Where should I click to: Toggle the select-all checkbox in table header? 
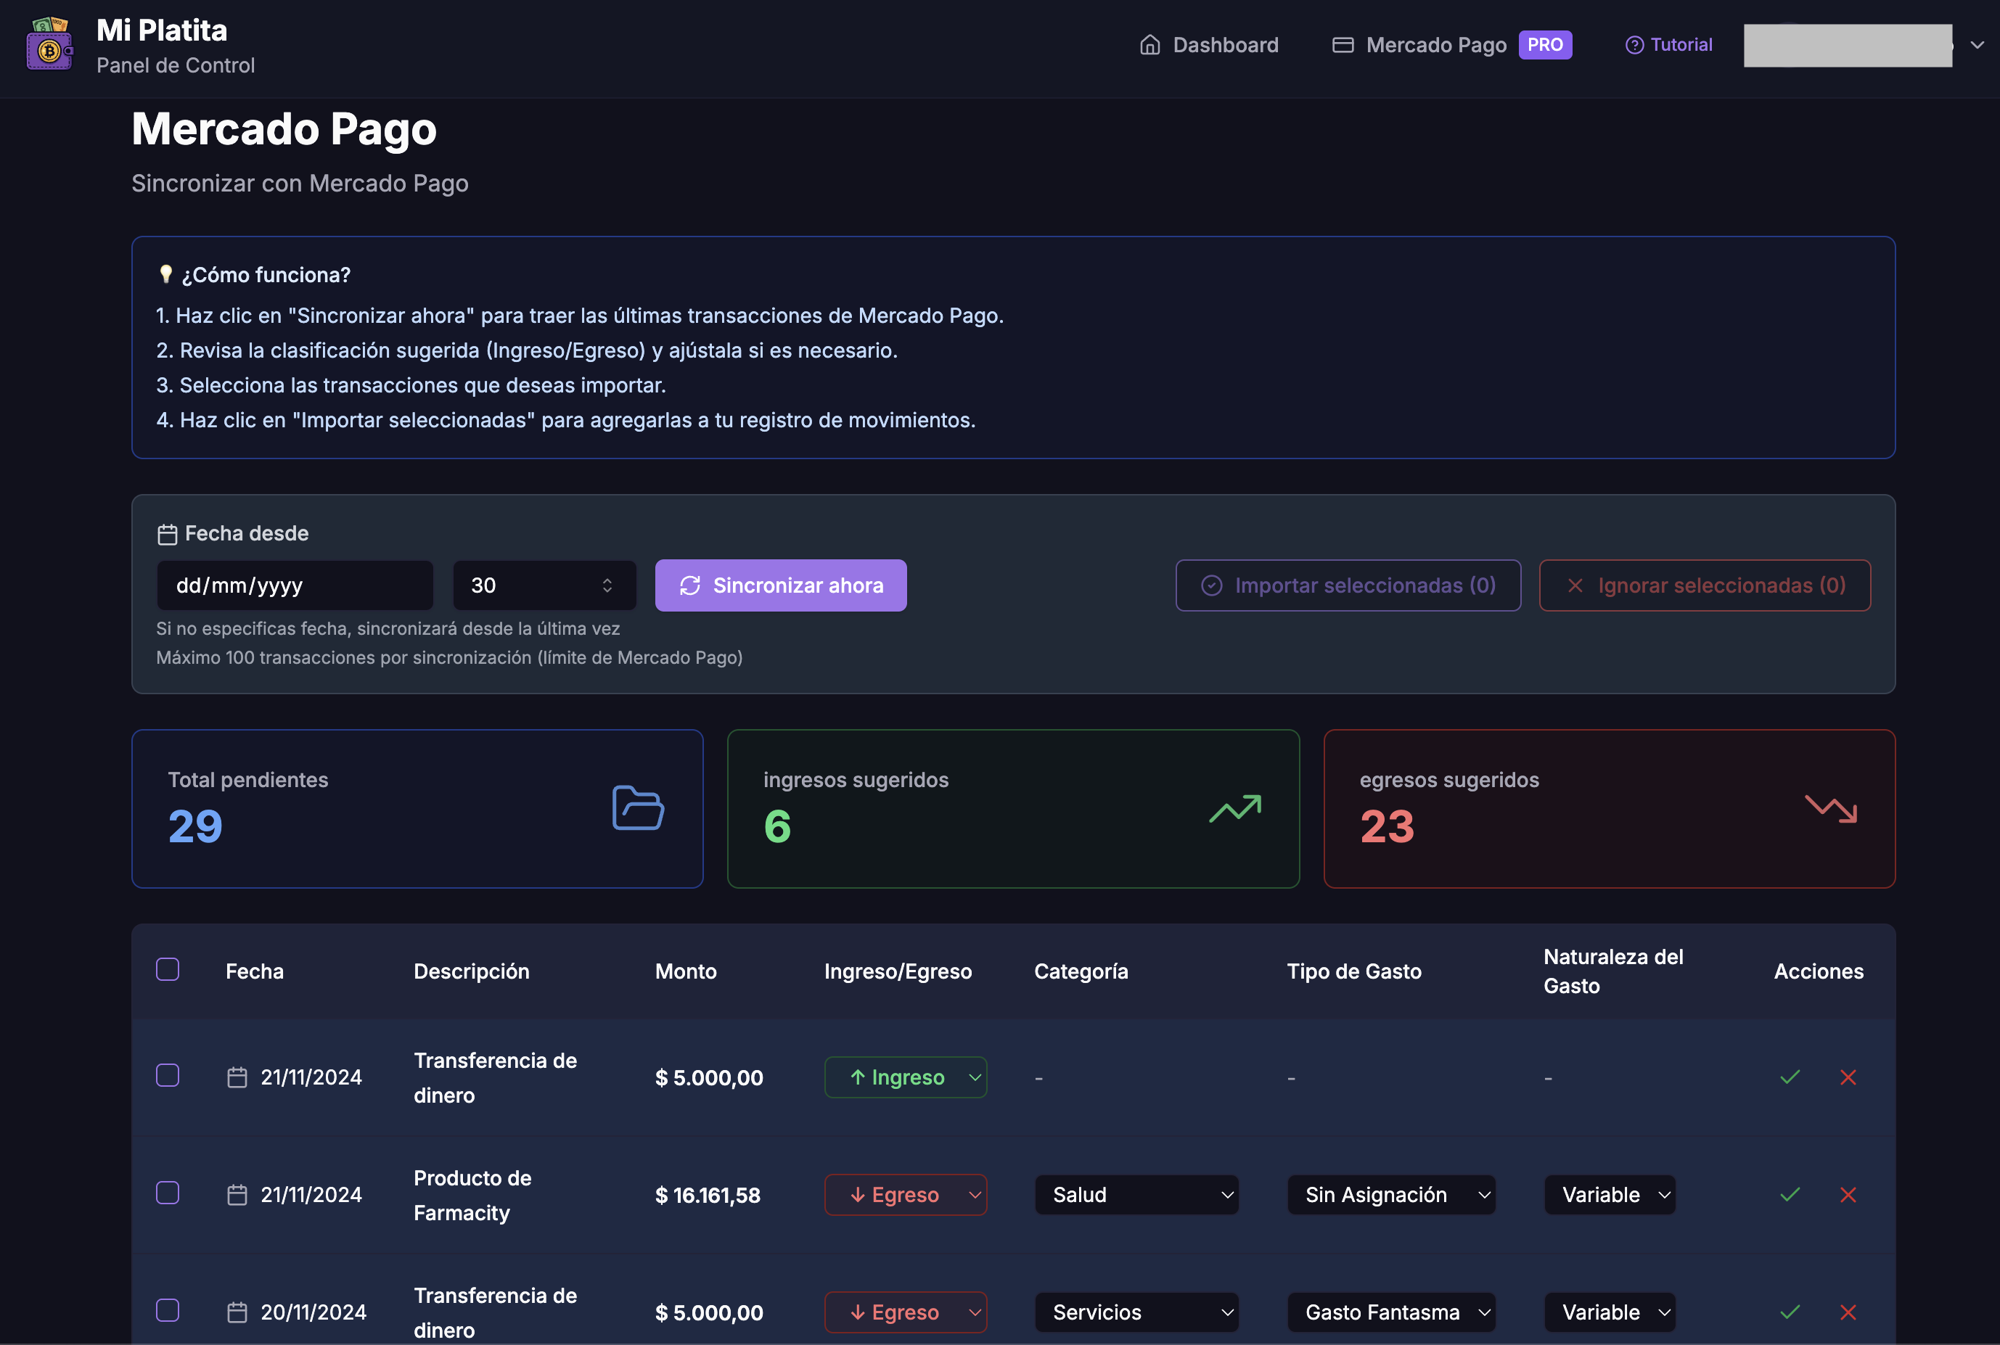point(168,969)
